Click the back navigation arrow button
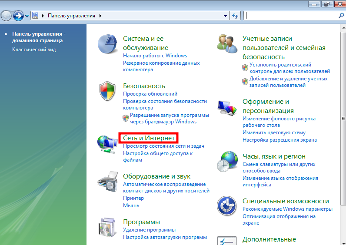This screenshot has height=245, width=346. pyautogui.click(x=6, y=16)
